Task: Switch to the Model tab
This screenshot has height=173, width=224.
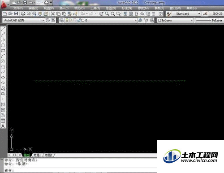Action: click(x=27, y=155)
